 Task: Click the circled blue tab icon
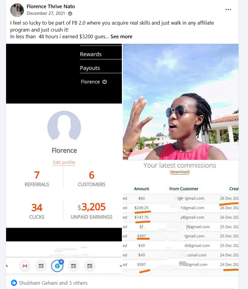pos(57,266)
